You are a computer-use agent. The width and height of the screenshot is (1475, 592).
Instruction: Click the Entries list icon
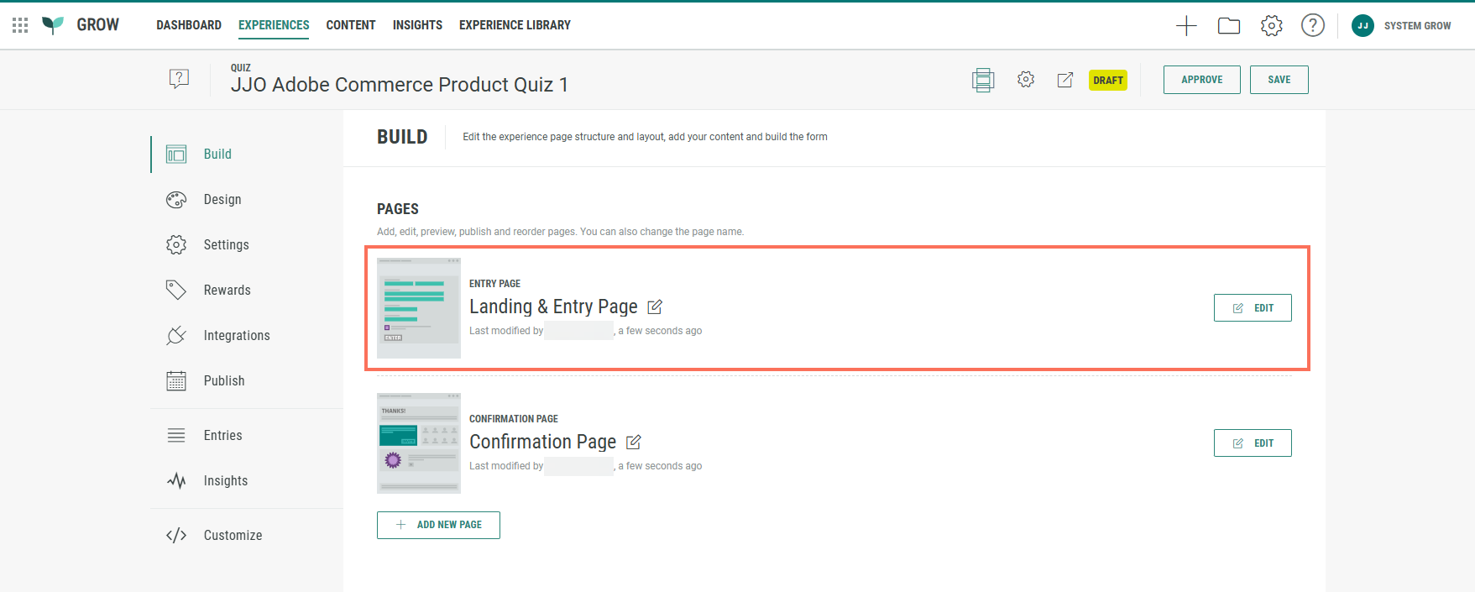(x=176, y=435)
